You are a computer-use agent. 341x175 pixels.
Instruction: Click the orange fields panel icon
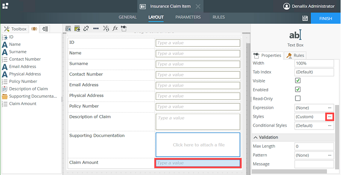click(34, 29)
